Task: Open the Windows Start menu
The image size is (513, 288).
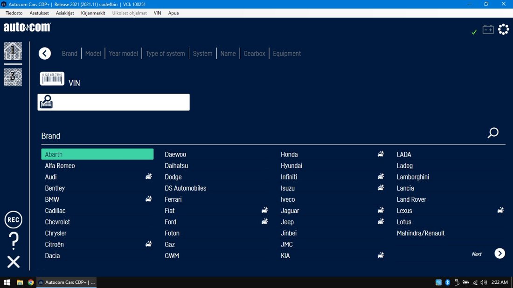Action: click(x=7, y=282)
